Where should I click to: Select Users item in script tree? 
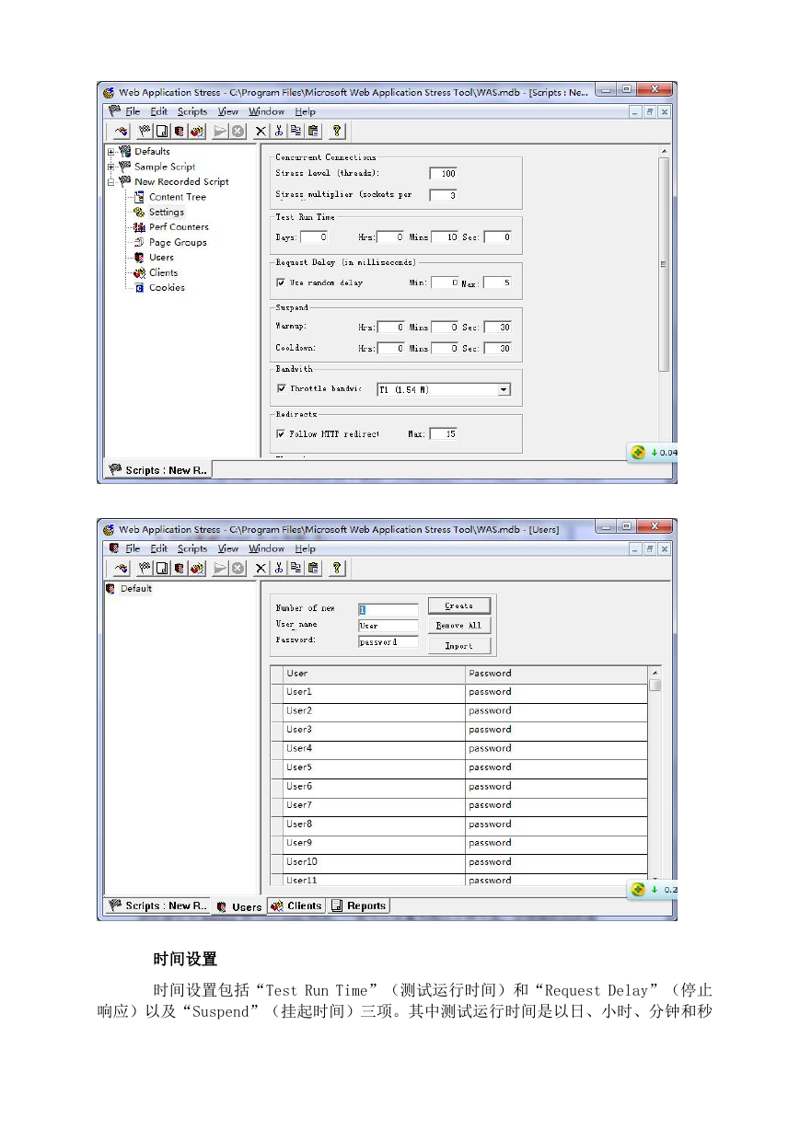[161, 258]
